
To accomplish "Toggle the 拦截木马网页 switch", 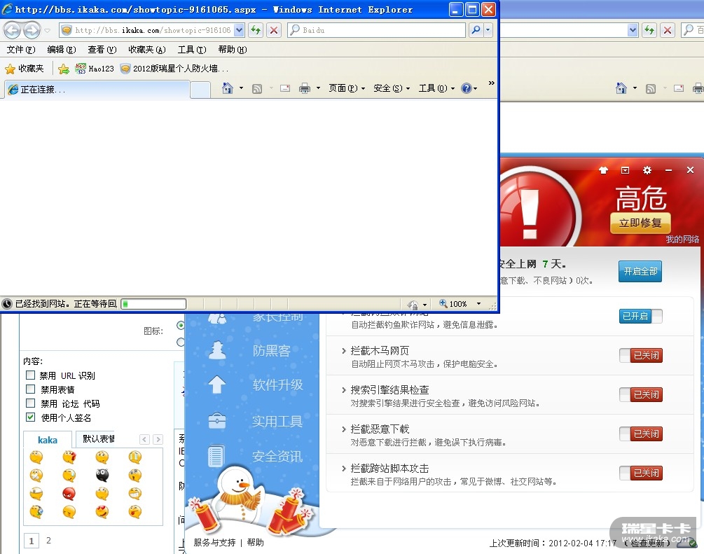I will [641, 356].
